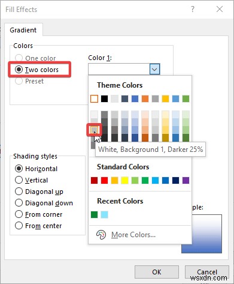Pick dark blue-gray theme color in top row
Screen dimensions: 234x284
pos(124,98)
